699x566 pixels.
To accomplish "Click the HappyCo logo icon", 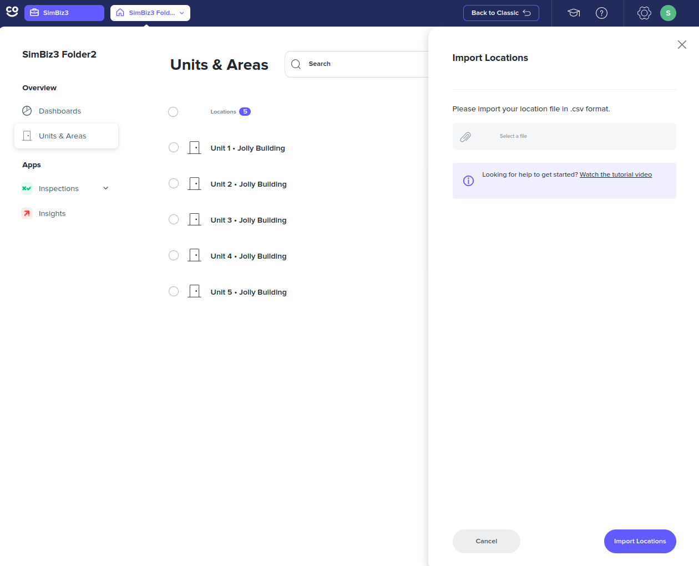I will [12, 12].
